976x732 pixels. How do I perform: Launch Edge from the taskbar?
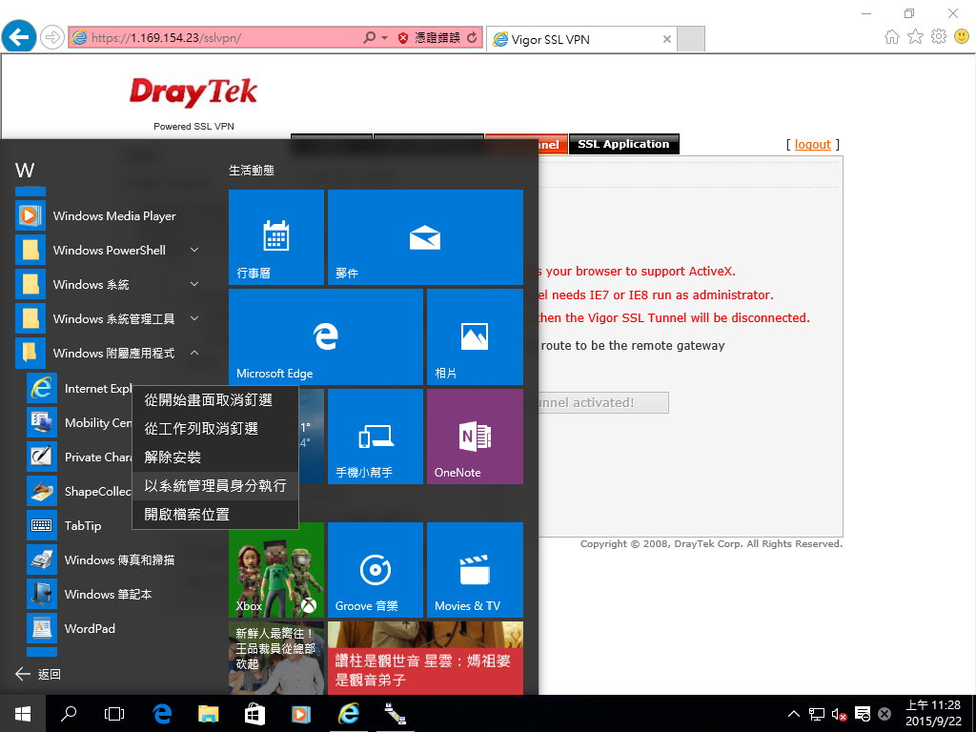(x=162, y=714)
